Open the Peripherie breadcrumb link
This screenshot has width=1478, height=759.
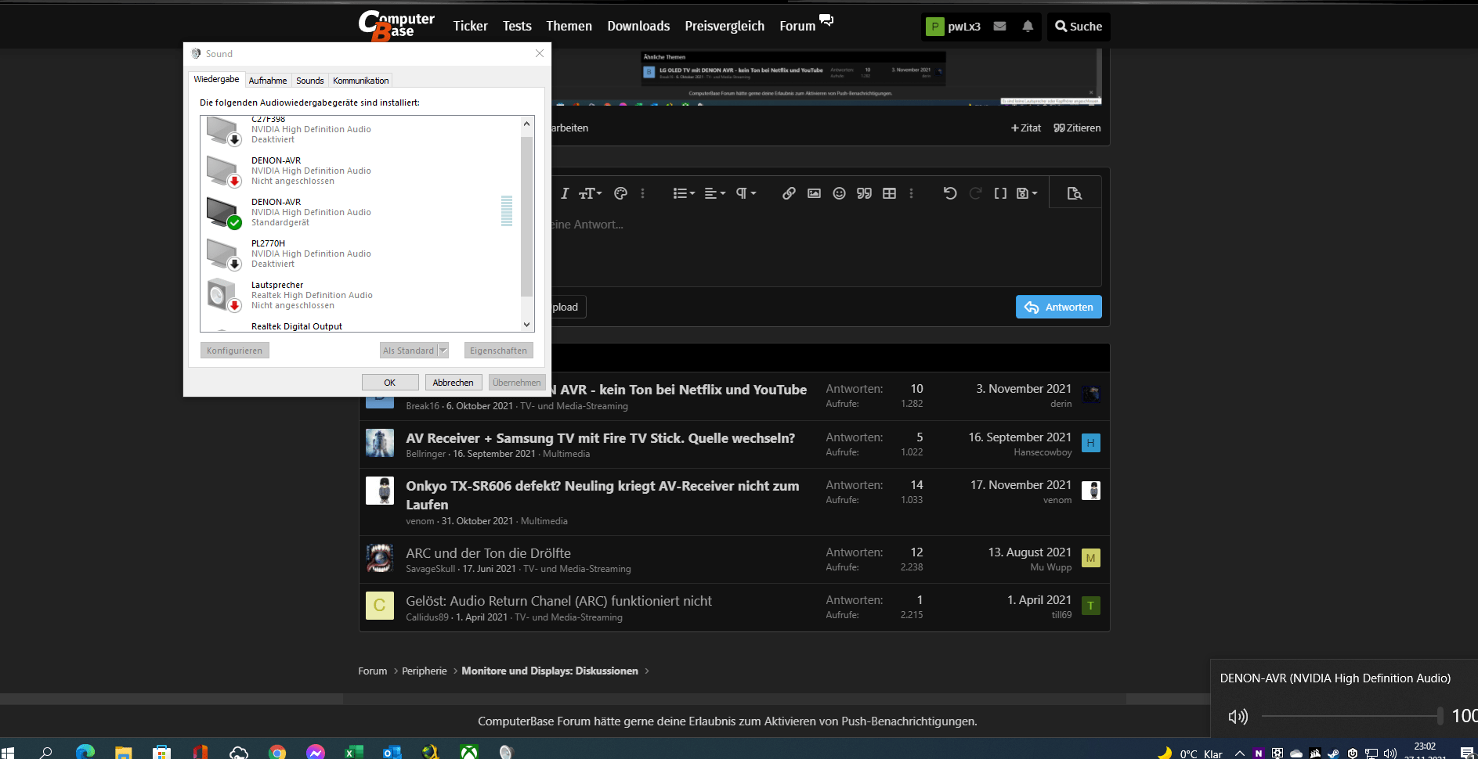[425, 671]
